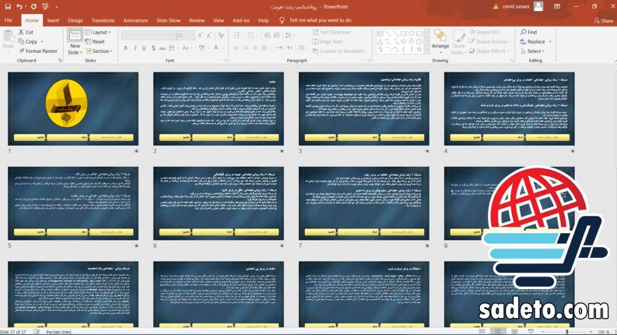Open Quick Styles gallery
Image resolution: width=617 pixels, height=335 pixels.
pyautogui.click(x=458, y=42)
